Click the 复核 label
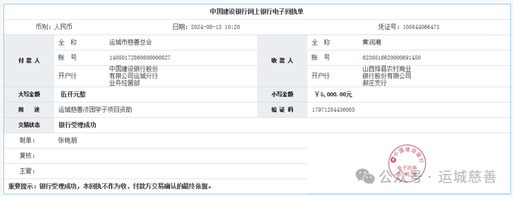513x197 pixels. pyautogui.click(x=27, y=156)
